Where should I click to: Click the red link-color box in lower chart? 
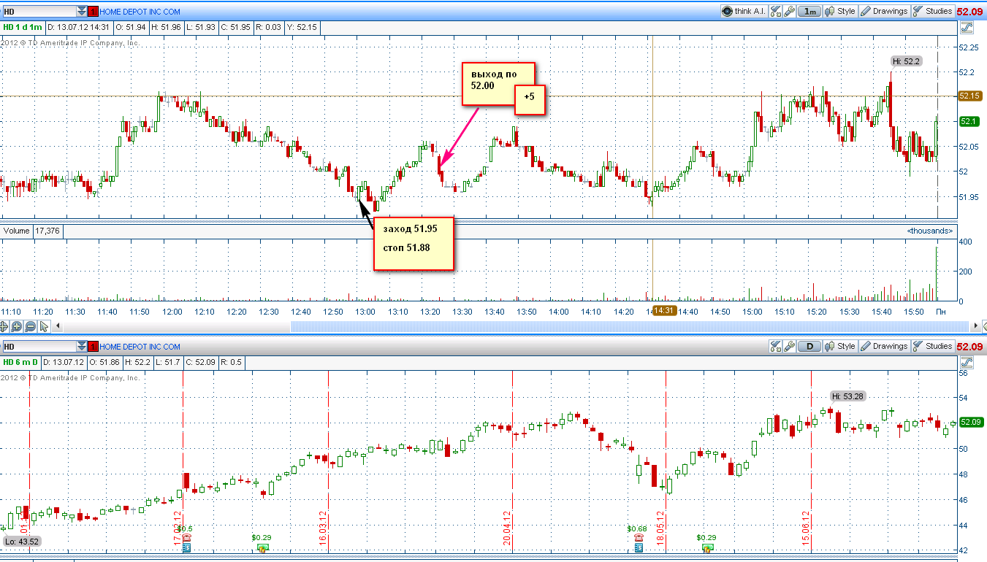pos(93,347)
